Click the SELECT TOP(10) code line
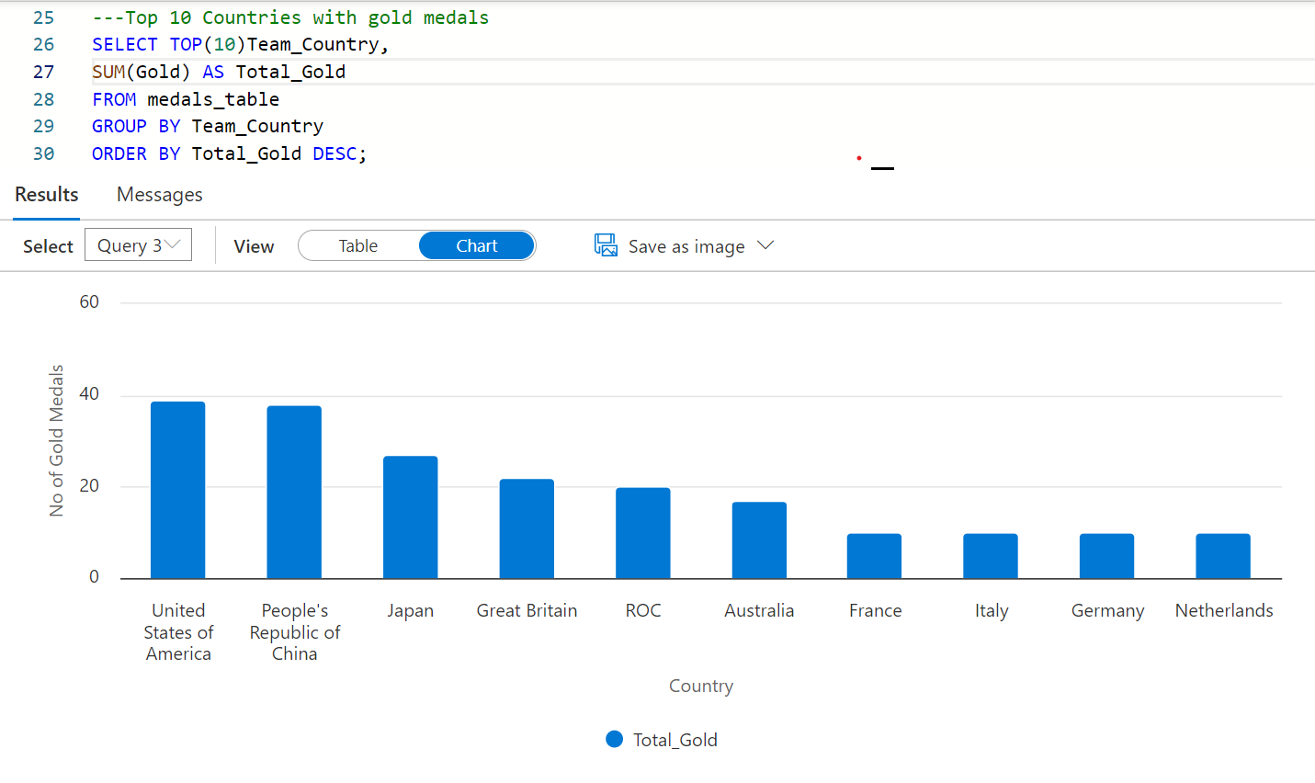1315x783 pixels. pyautogui.click(x=241, y=44)
